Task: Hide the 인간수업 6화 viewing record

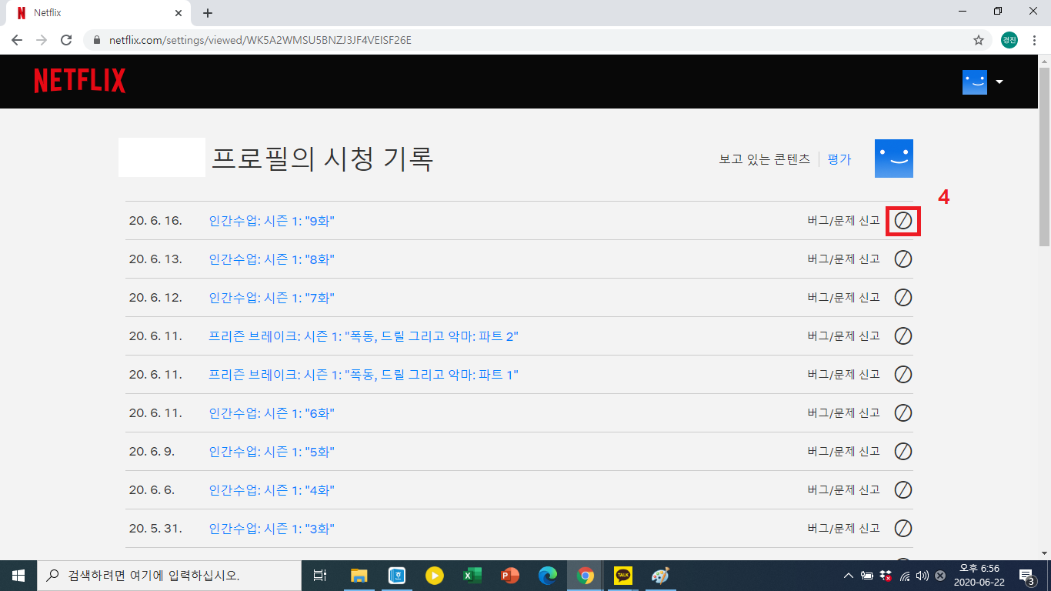Action: [x=903, y=413]
